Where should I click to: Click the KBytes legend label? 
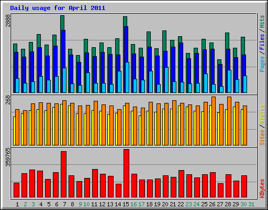click(262, 188)
